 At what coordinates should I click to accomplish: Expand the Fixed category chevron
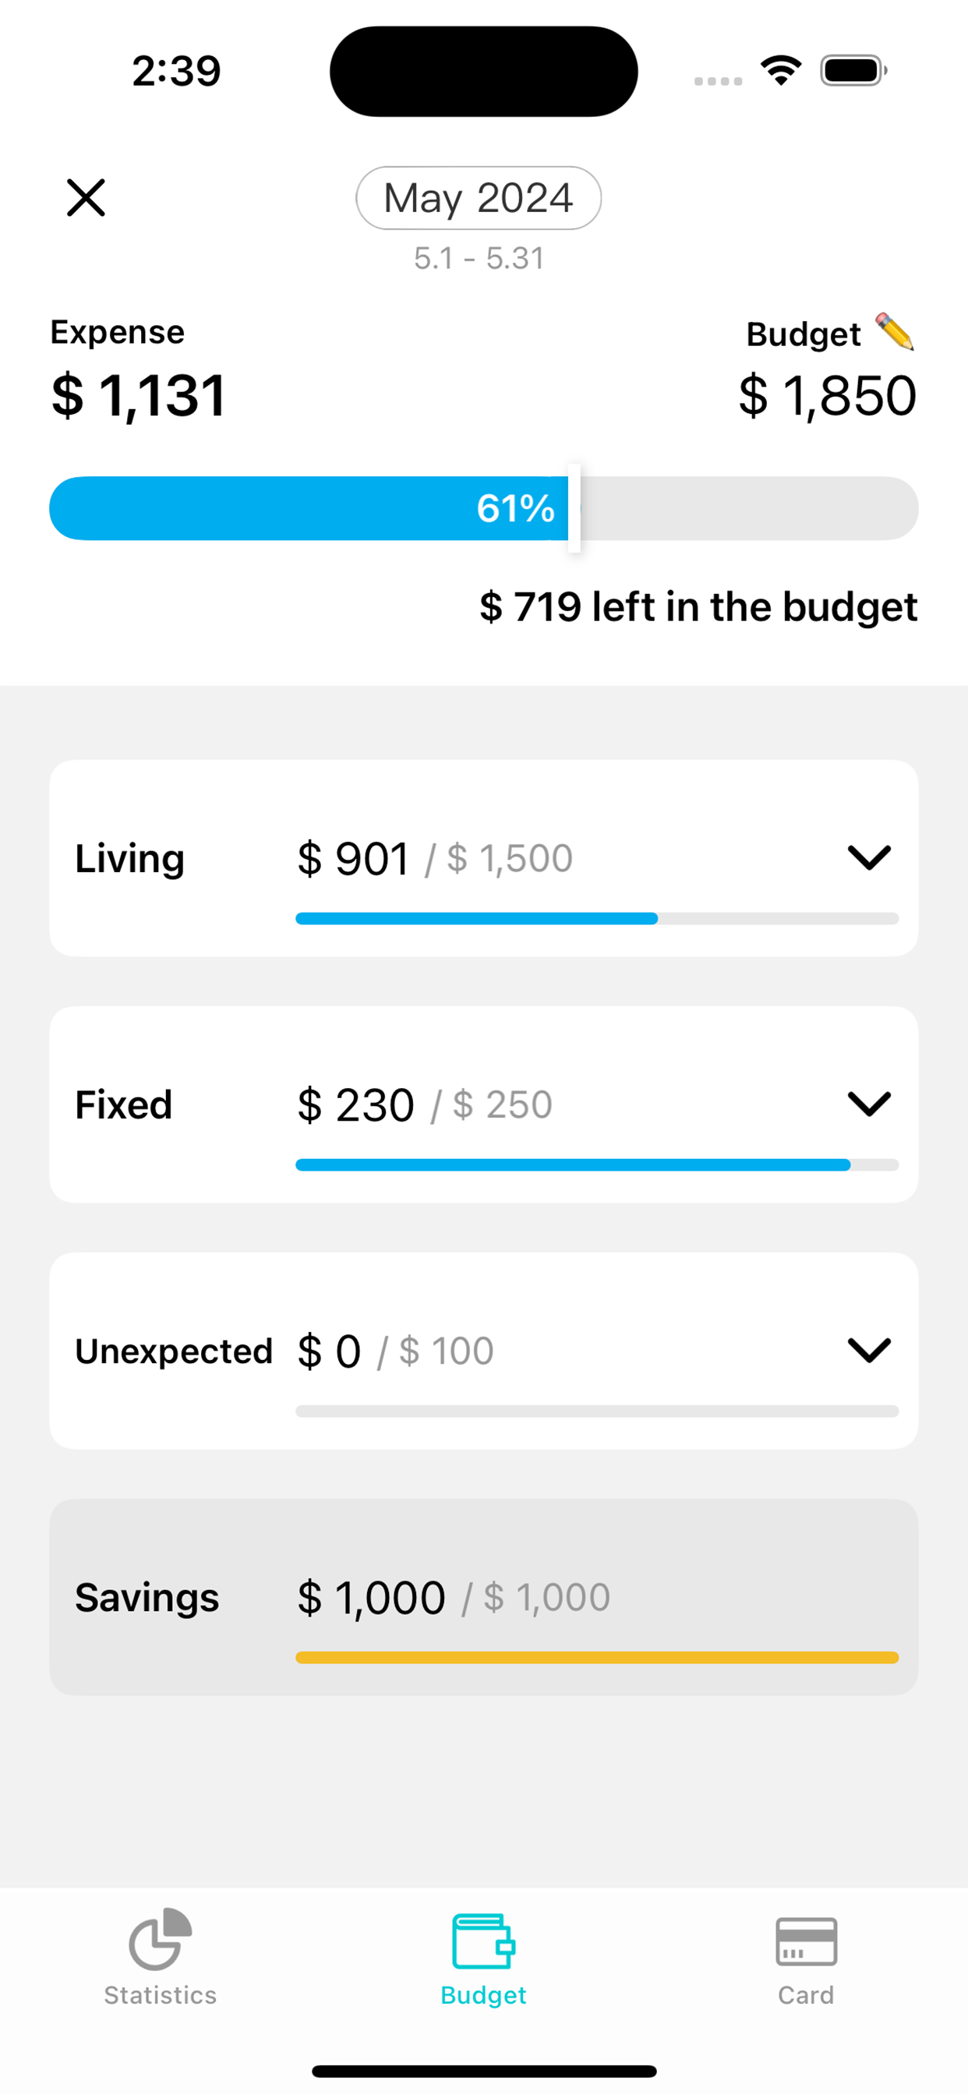coord(869,1104)
